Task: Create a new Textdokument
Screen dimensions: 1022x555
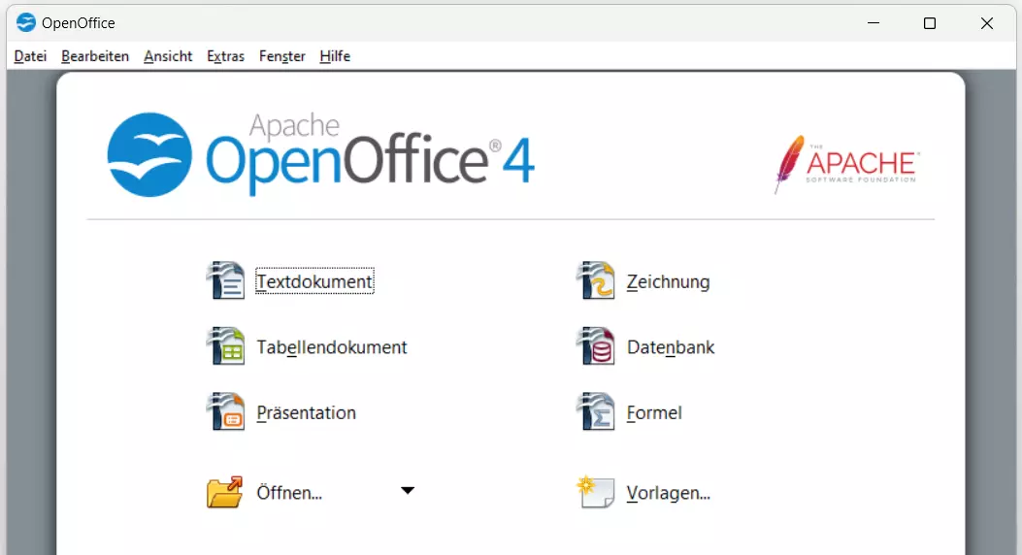Action: pos(314,281)
